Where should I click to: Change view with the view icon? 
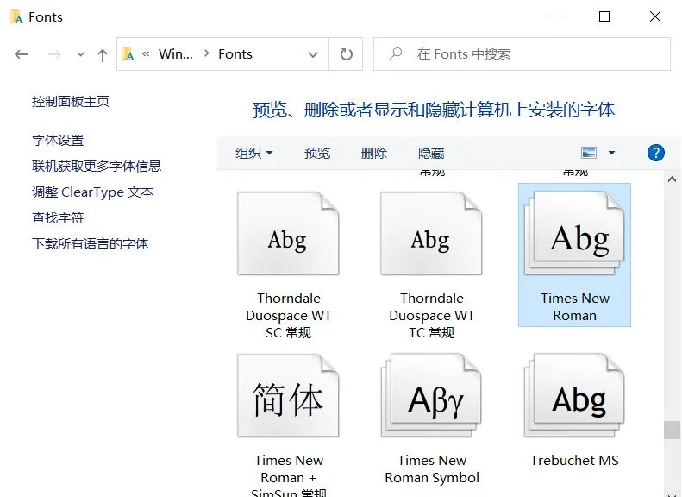click(589, 153)
